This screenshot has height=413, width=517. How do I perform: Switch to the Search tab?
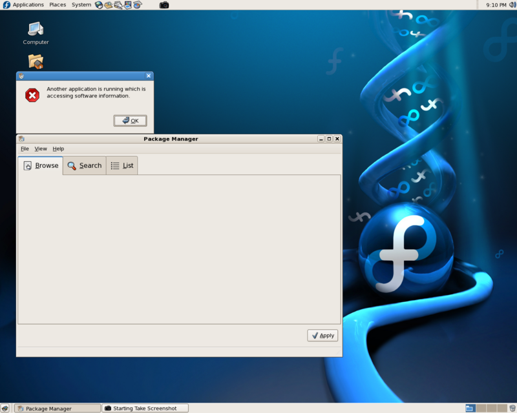(x=85, y=166)
